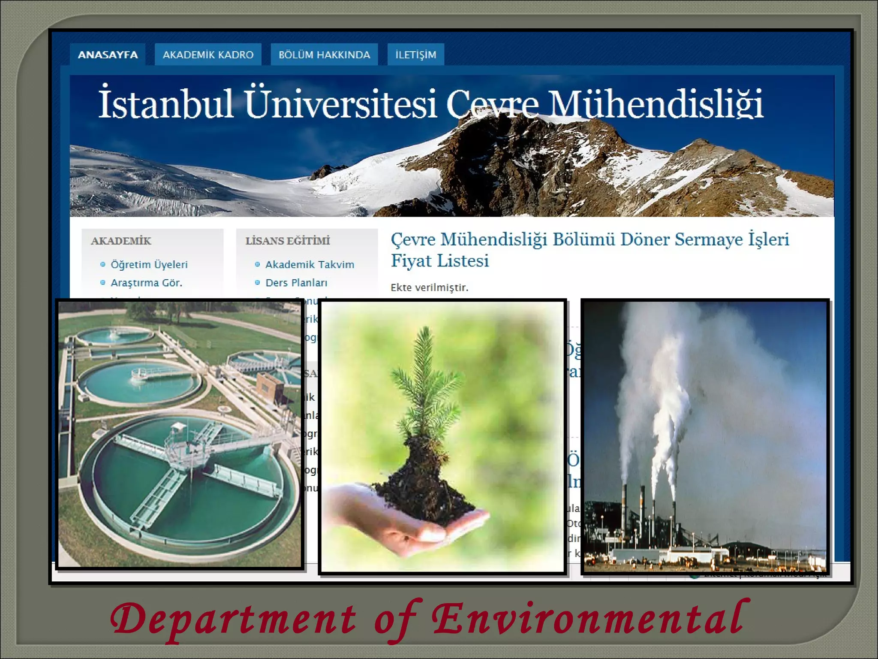Select the seedling in hand photo
The image size is (878, 659).
(x=442, y=437)
